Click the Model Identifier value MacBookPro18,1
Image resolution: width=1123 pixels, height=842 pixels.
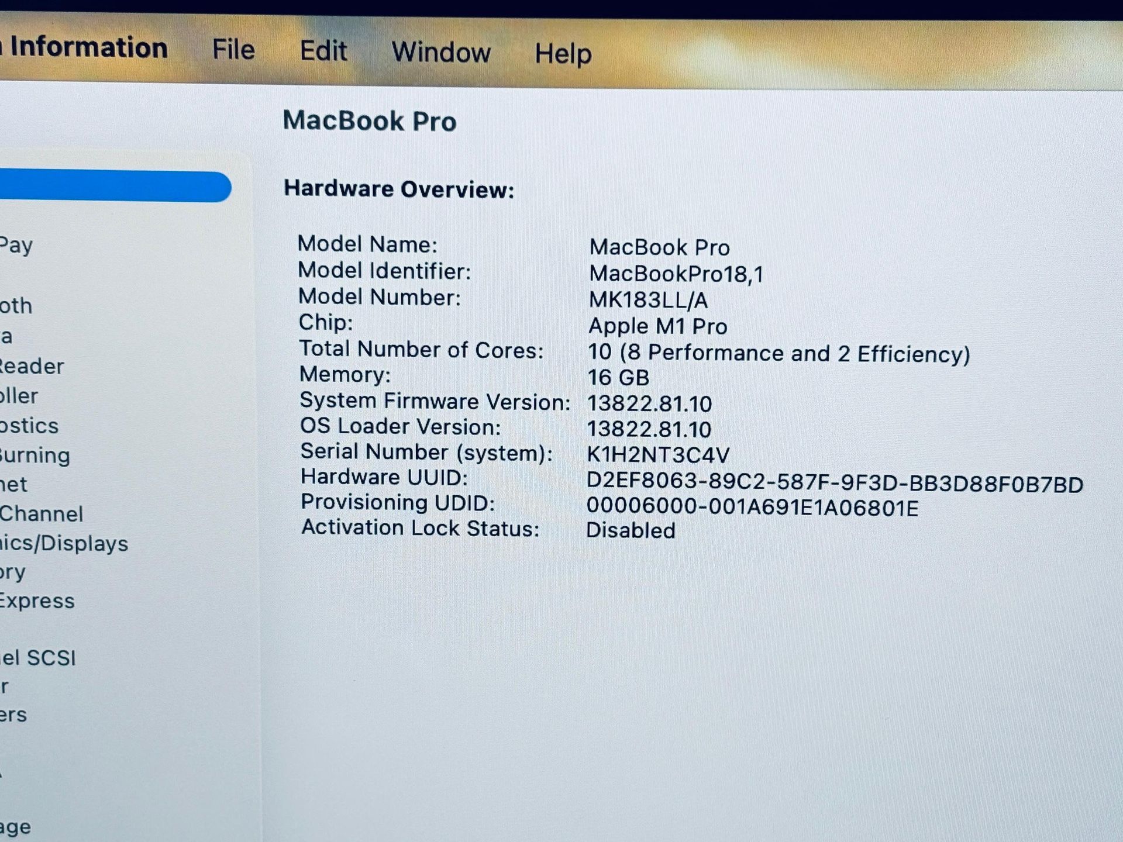[676, 274]
